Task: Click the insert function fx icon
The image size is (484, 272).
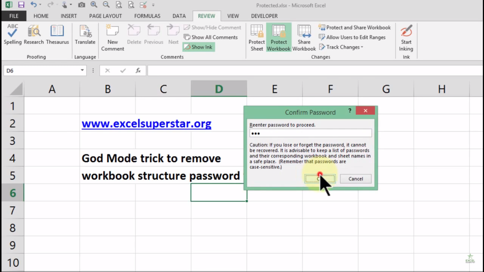Action: pyautogui.click(x=138, y=70)
